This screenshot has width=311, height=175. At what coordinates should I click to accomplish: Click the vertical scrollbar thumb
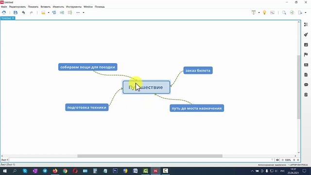coord(299,87)
